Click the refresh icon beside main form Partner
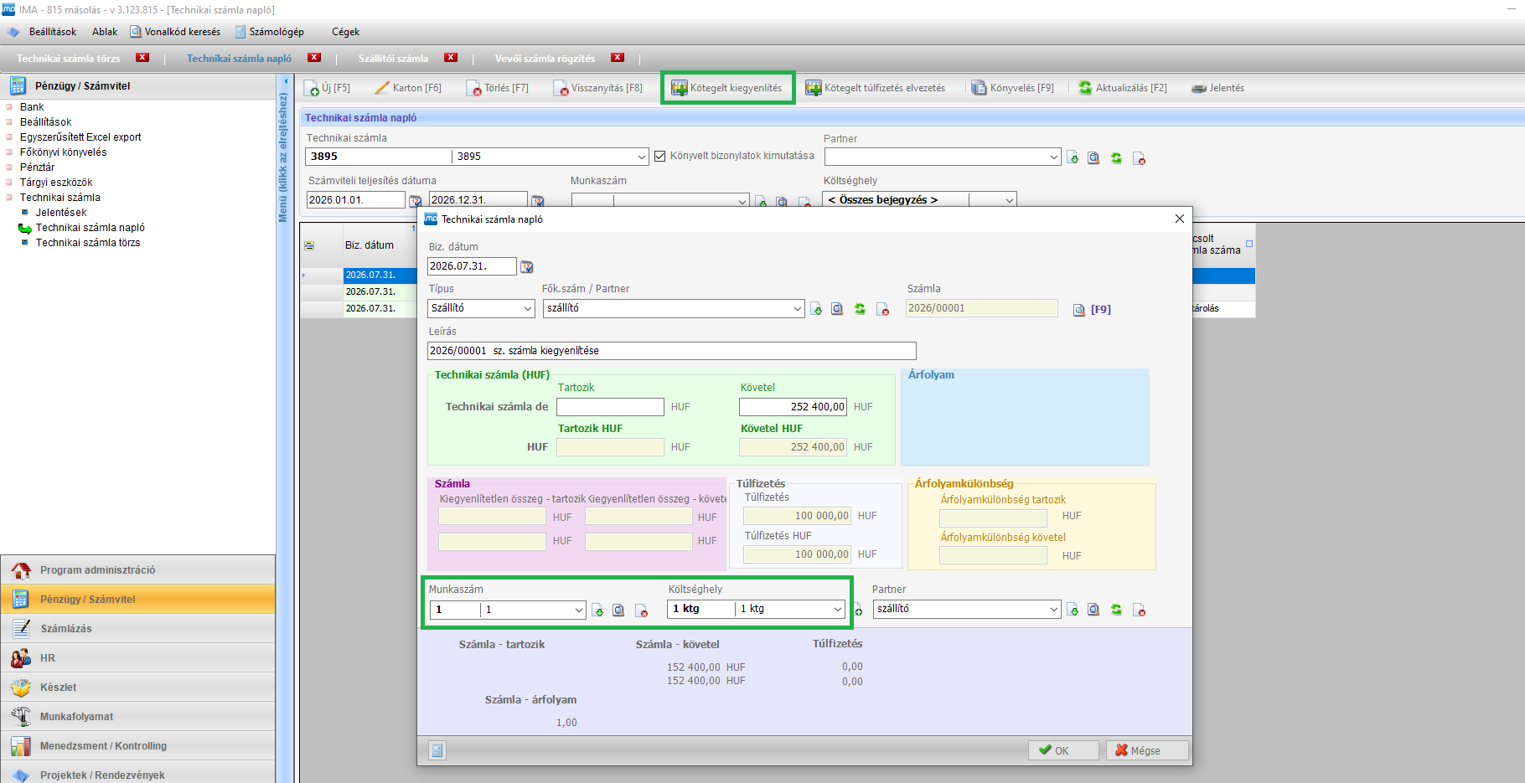This screenshot has width=1525, height=783. (x=1116, y=157)
